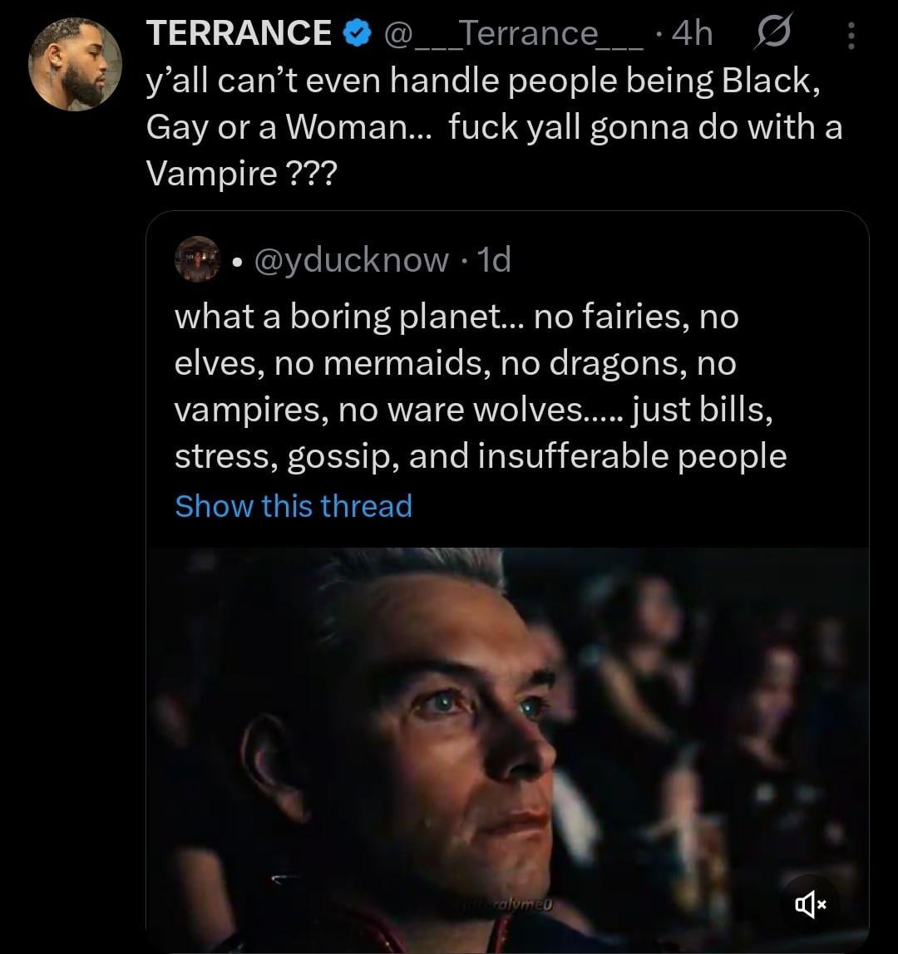Open the @yducknow profile handle
The width and height of the screenshot is (898, 954).
[x=349, y=260]
